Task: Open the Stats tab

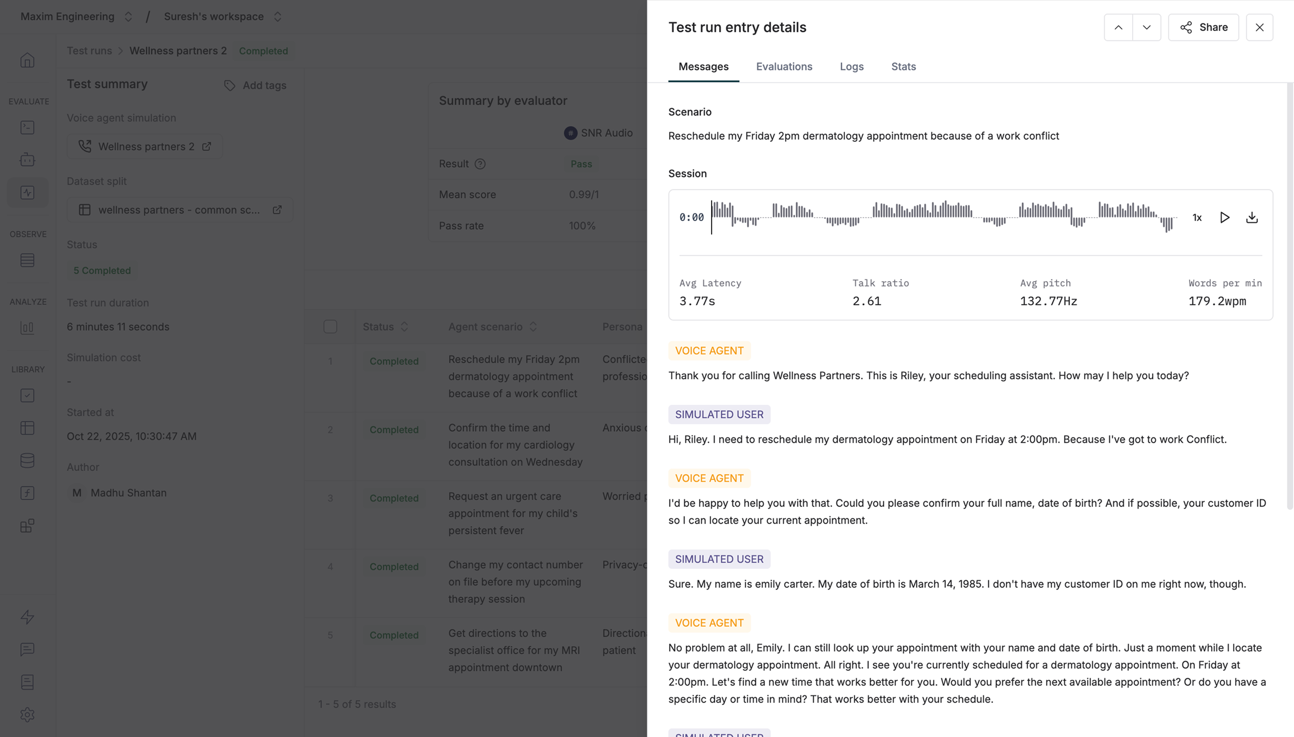Action: 903,67
